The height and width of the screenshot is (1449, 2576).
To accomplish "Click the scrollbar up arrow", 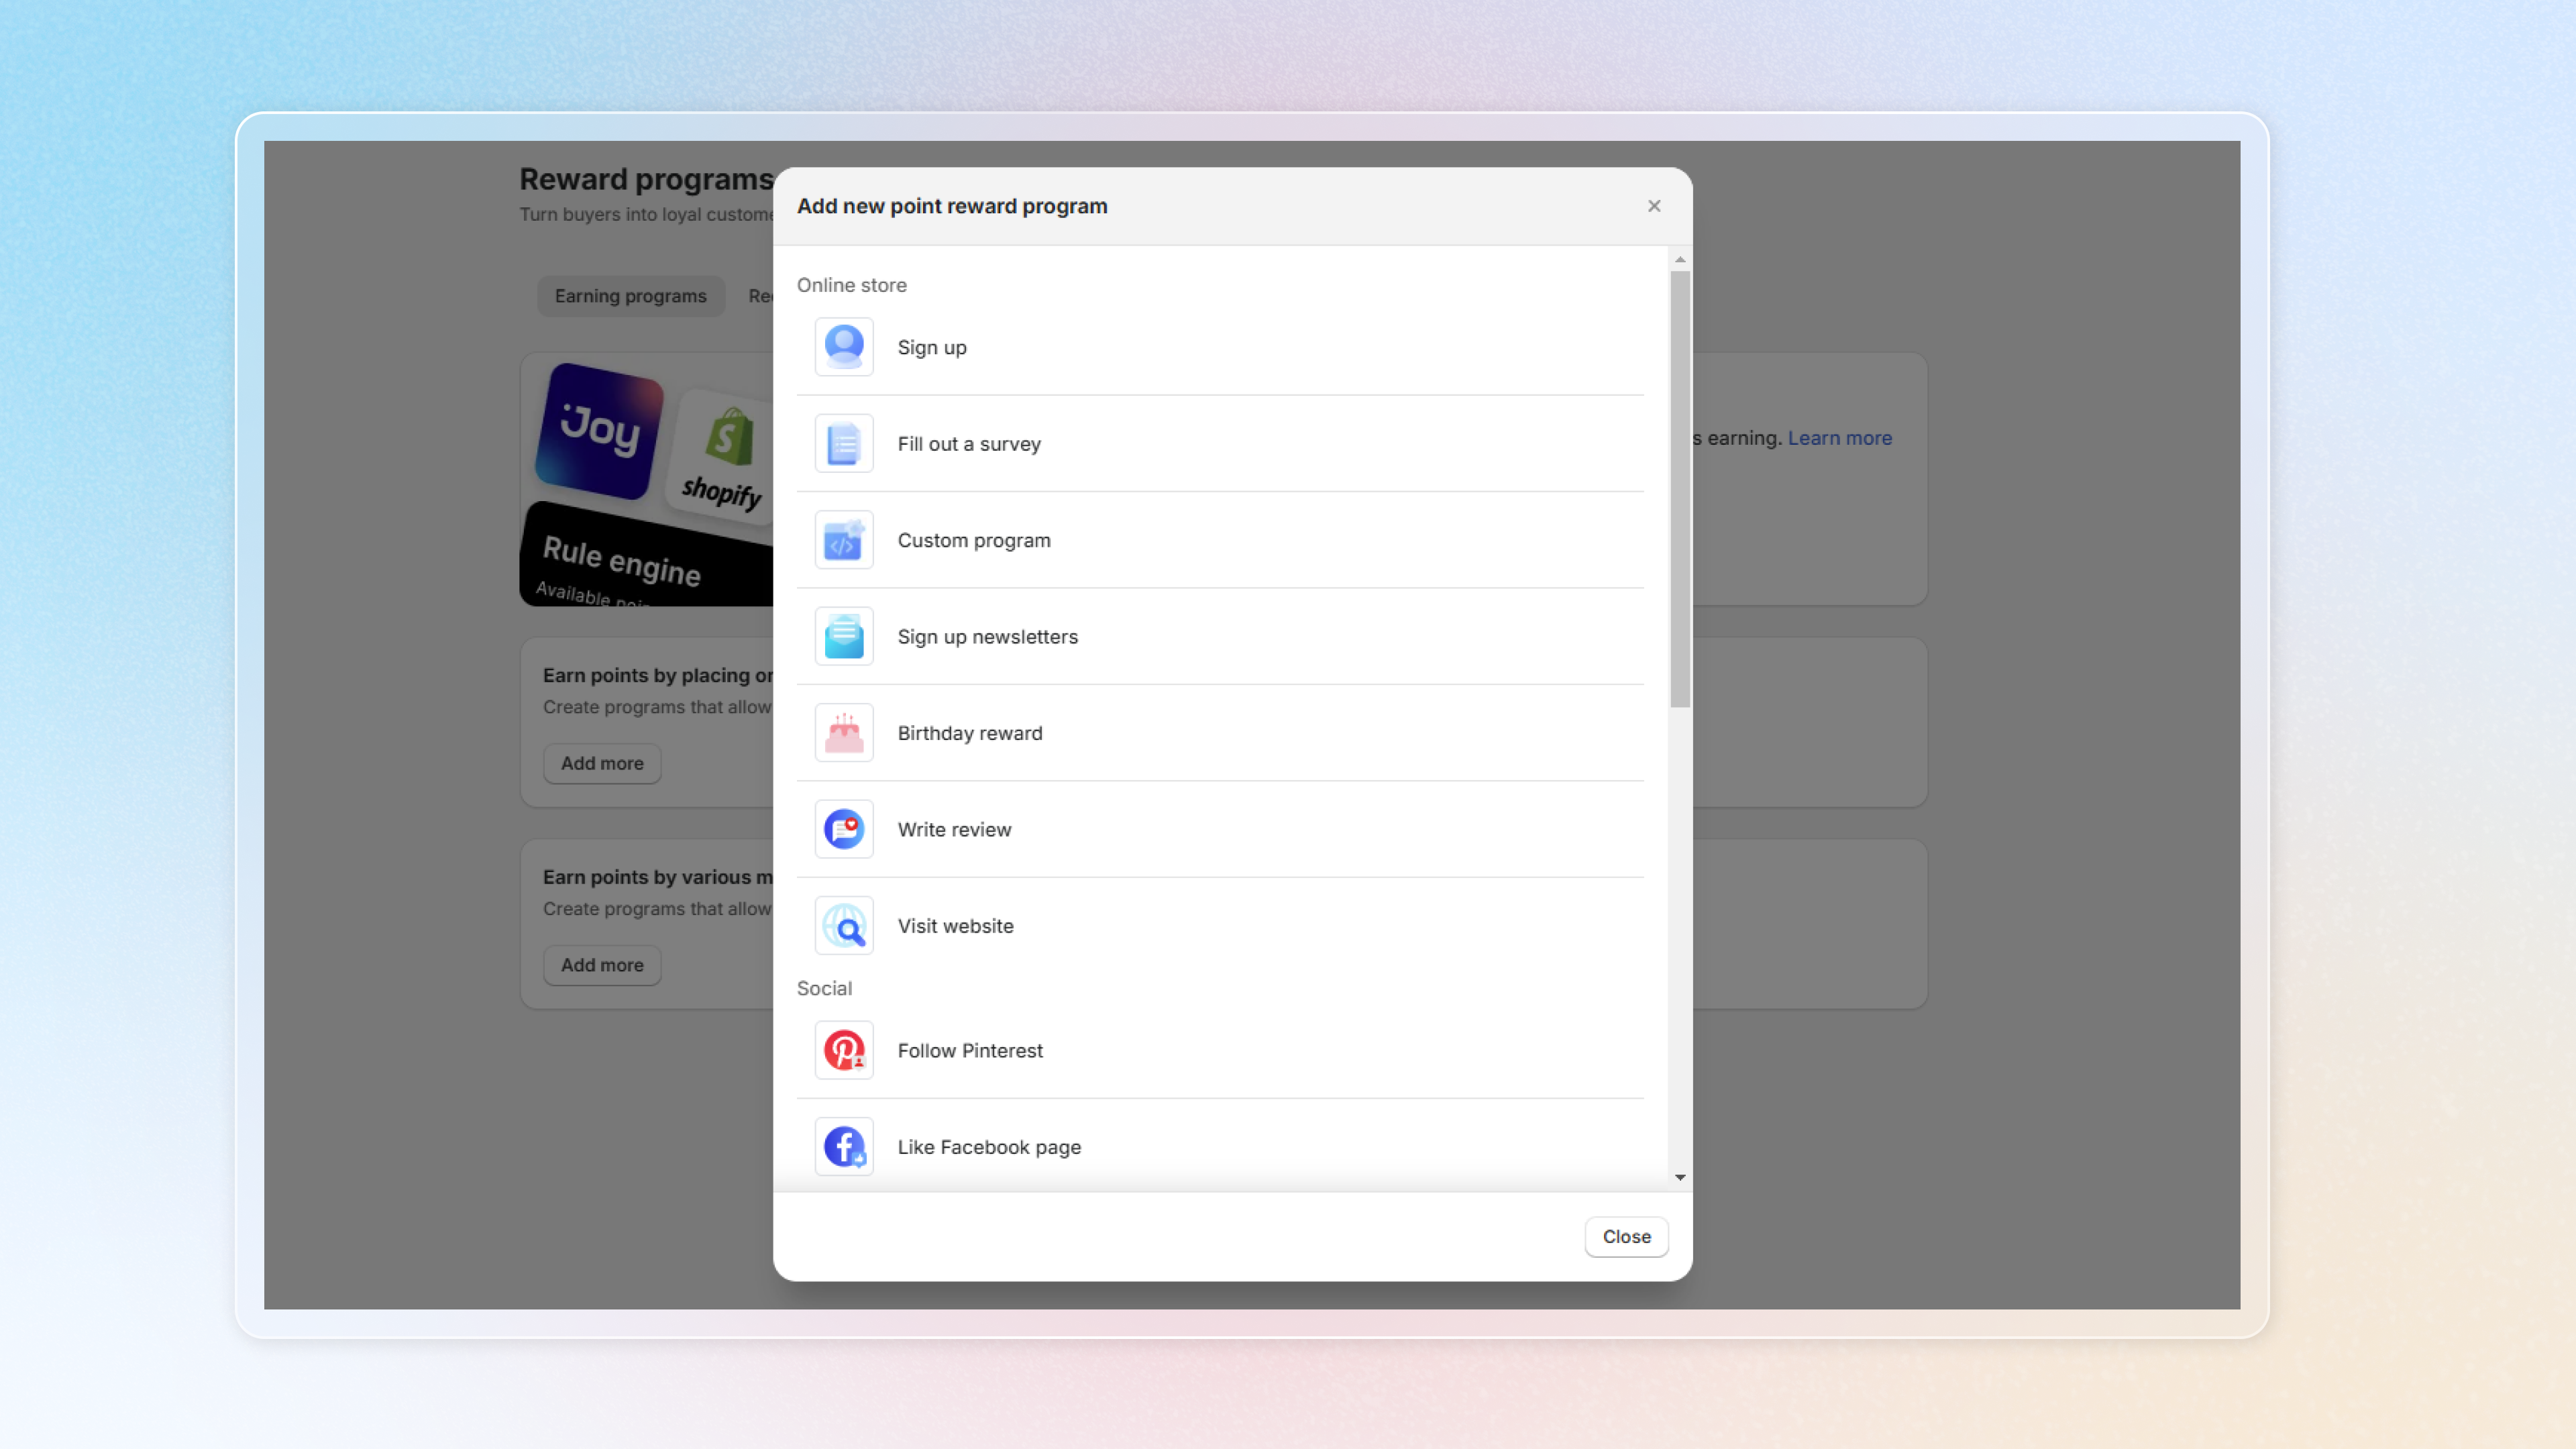I will coord(1680,260).
